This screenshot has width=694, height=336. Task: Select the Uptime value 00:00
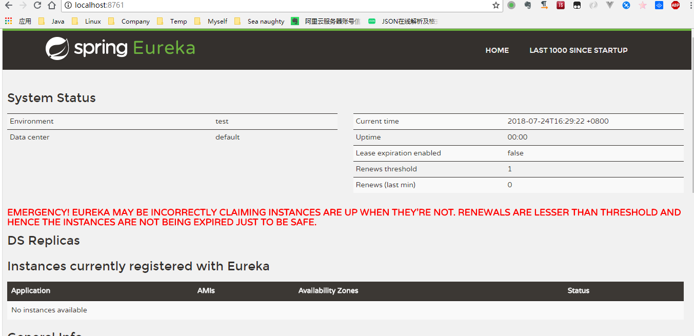pyautogui.click(x=518, y=137)
